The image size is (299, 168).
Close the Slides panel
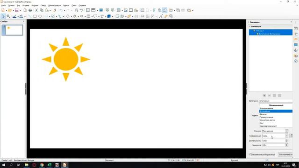point(24,21)
